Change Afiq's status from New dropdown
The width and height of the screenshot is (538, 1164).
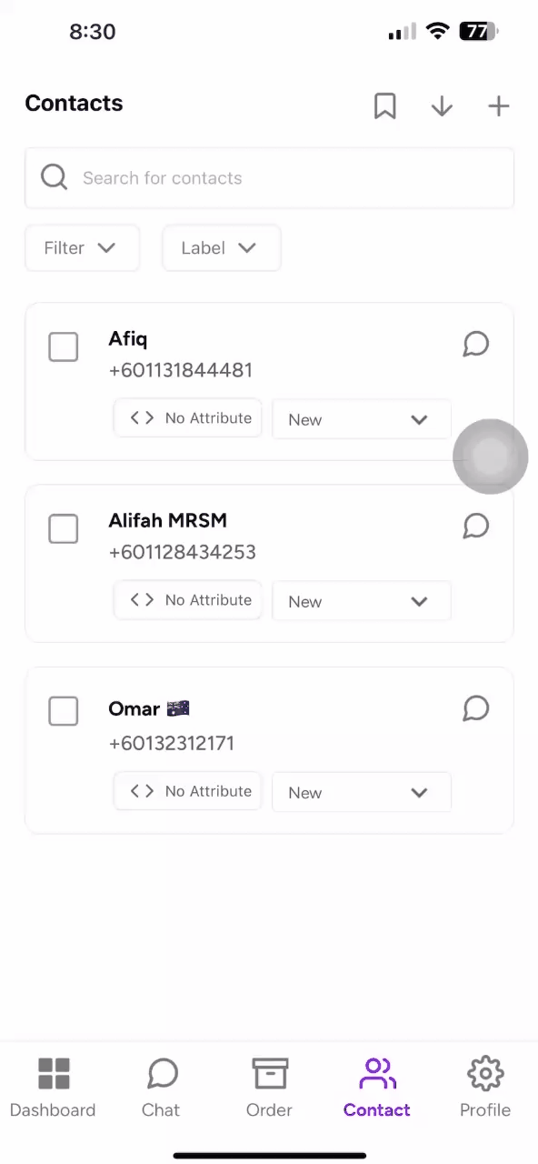362,419
